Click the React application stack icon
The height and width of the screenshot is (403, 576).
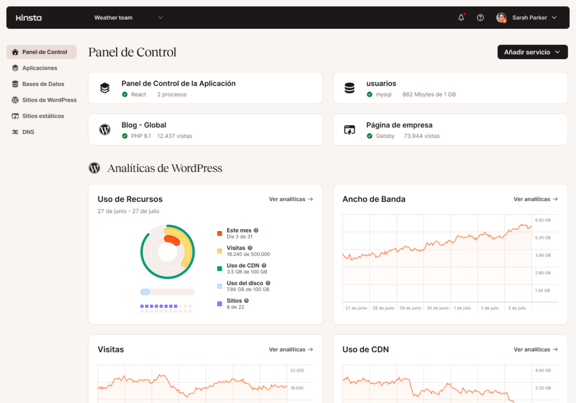pos(105,88)
